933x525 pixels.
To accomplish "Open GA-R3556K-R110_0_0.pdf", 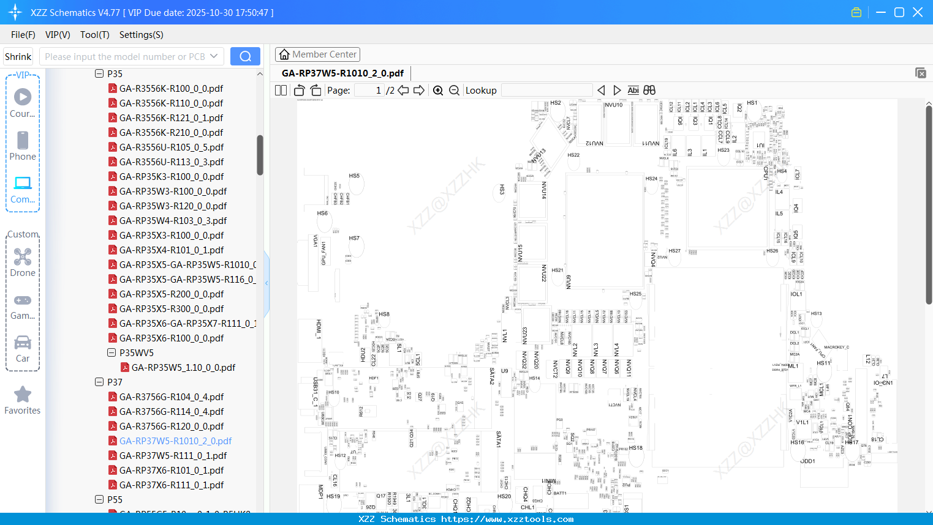I will tap(171, 103).
